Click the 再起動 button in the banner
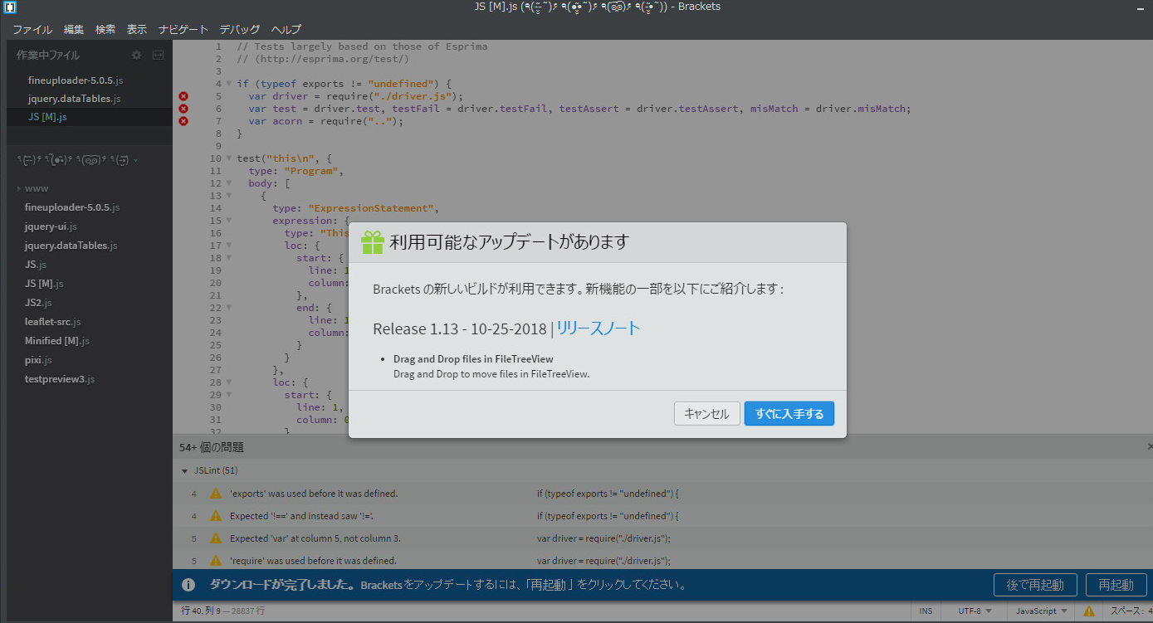The image size is (1153, 623). click(1116, 584)
